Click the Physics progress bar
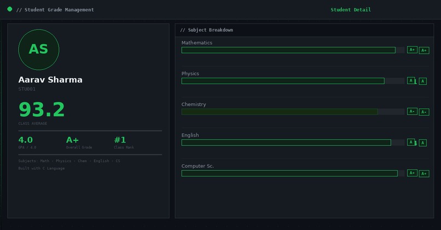 [293, 81]
